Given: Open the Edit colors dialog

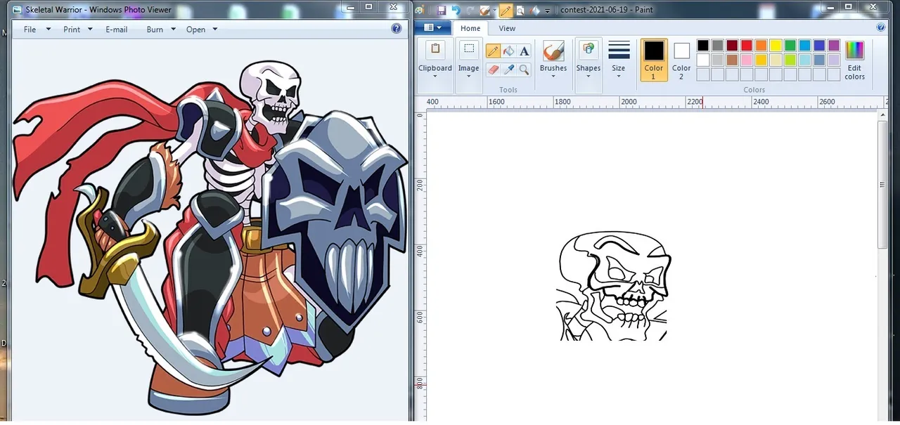Looking at the screenshot, I should click(x=855, y=59).
